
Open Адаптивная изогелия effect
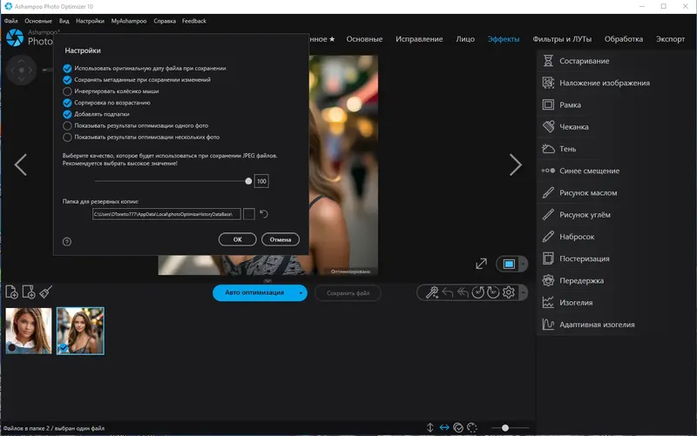coord(588,325)
